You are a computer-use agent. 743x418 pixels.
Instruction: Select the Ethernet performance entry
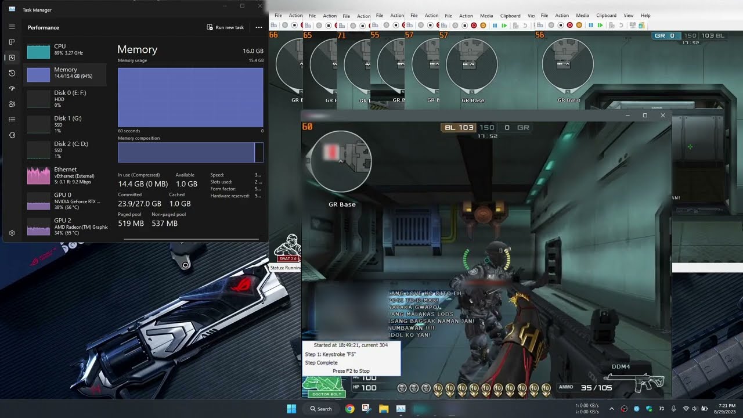[x=66, y=175]
